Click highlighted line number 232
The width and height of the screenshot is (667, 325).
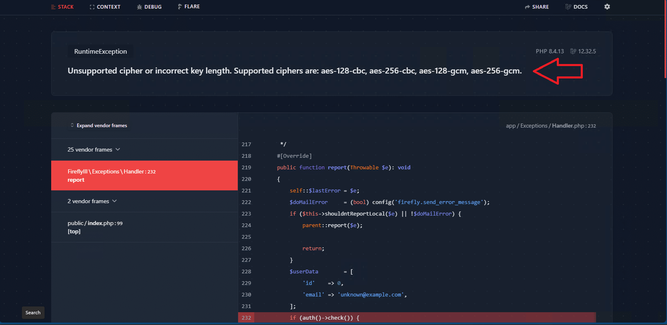click(x=246, y=318)
